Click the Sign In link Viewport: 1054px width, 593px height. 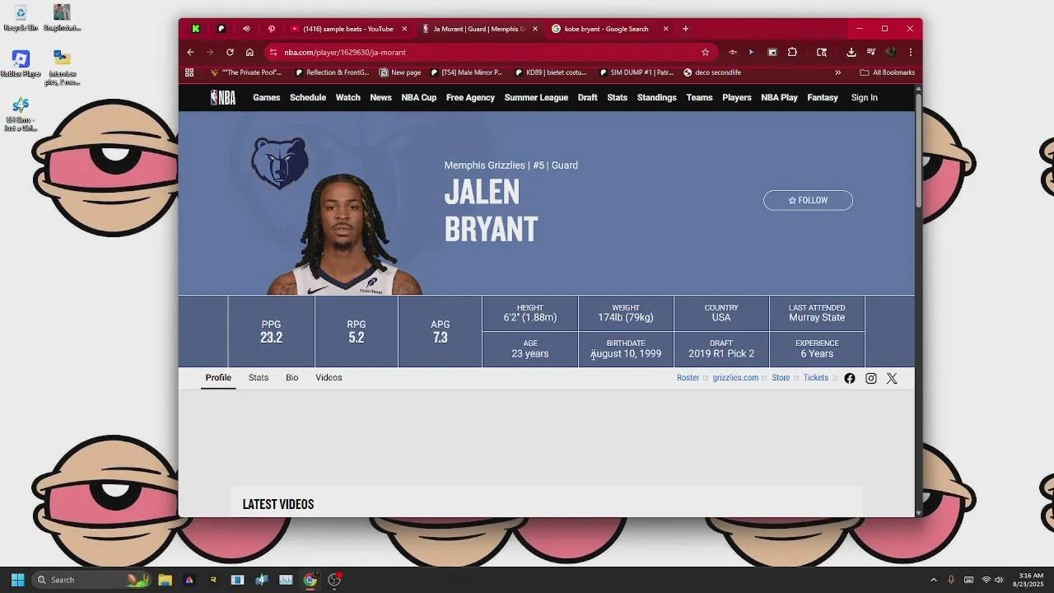coord(864,97)
